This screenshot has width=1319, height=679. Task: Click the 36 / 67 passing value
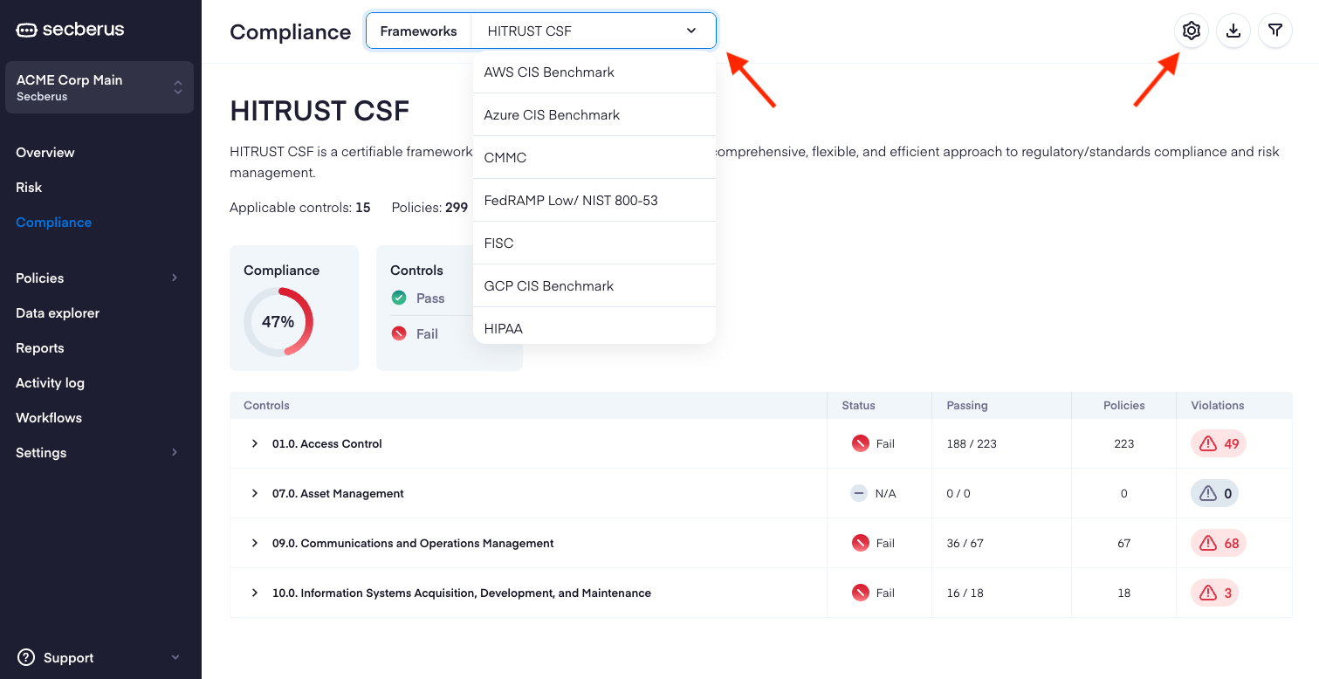point(965,543)
